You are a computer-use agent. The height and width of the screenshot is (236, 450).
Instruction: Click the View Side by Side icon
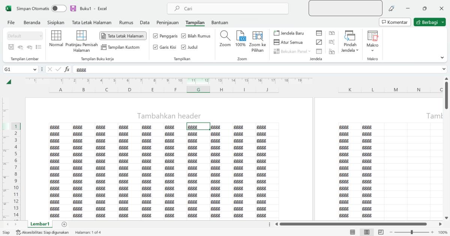[x=332, y=33]
